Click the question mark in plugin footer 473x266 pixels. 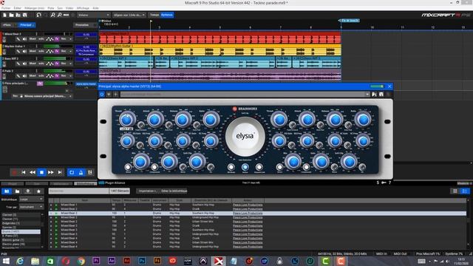tap(389, 183)
